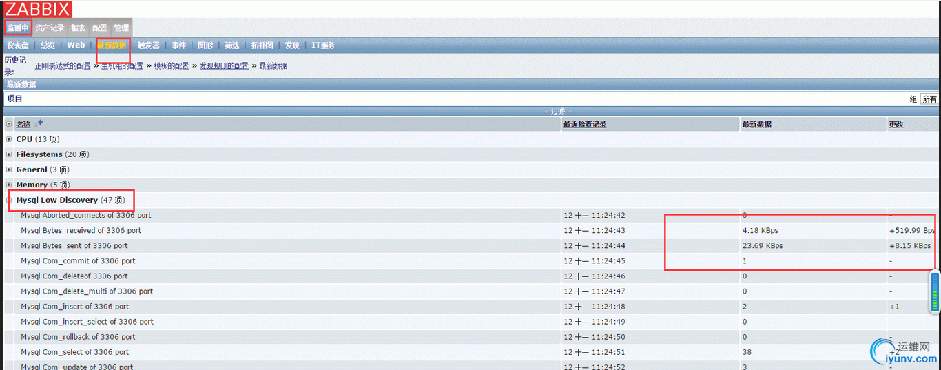Open the 管理 main menu tab

point(121,28)
